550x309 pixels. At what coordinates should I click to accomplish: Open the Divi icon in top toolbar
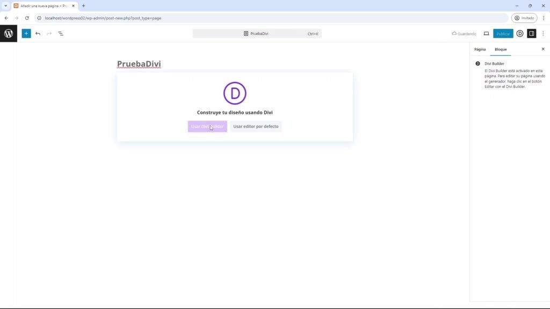coord(520,34)
